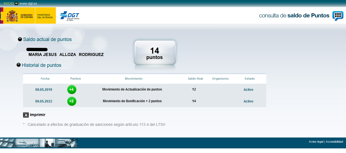Viewport: 346px width, 153px height.
Task: Click the arrow icon next to INICIO
Action: click(16, 4)
